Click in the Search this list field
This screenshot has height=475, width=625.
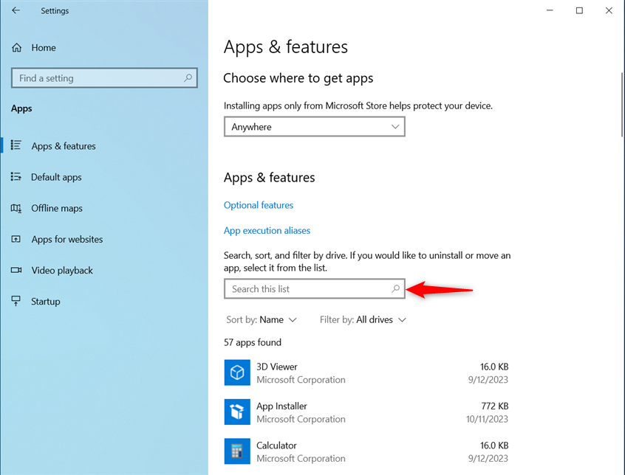click(x=315, y=289)
